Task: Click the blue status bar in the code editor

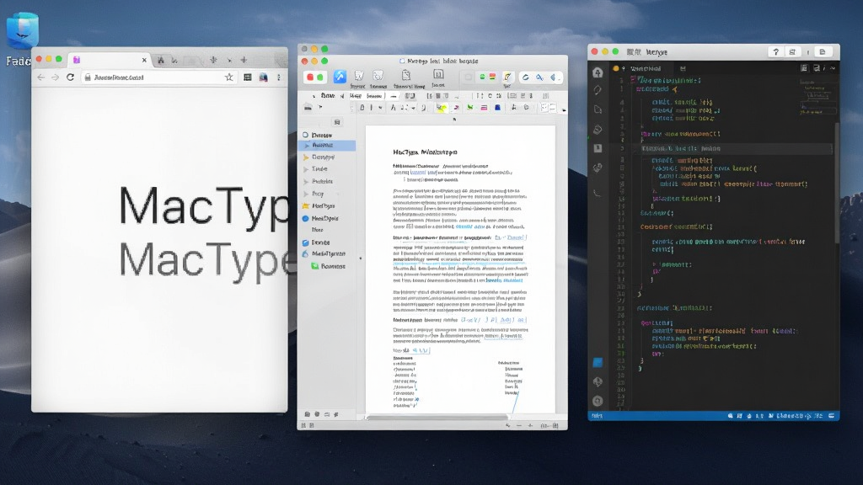Action: click(x=714, y=416)
